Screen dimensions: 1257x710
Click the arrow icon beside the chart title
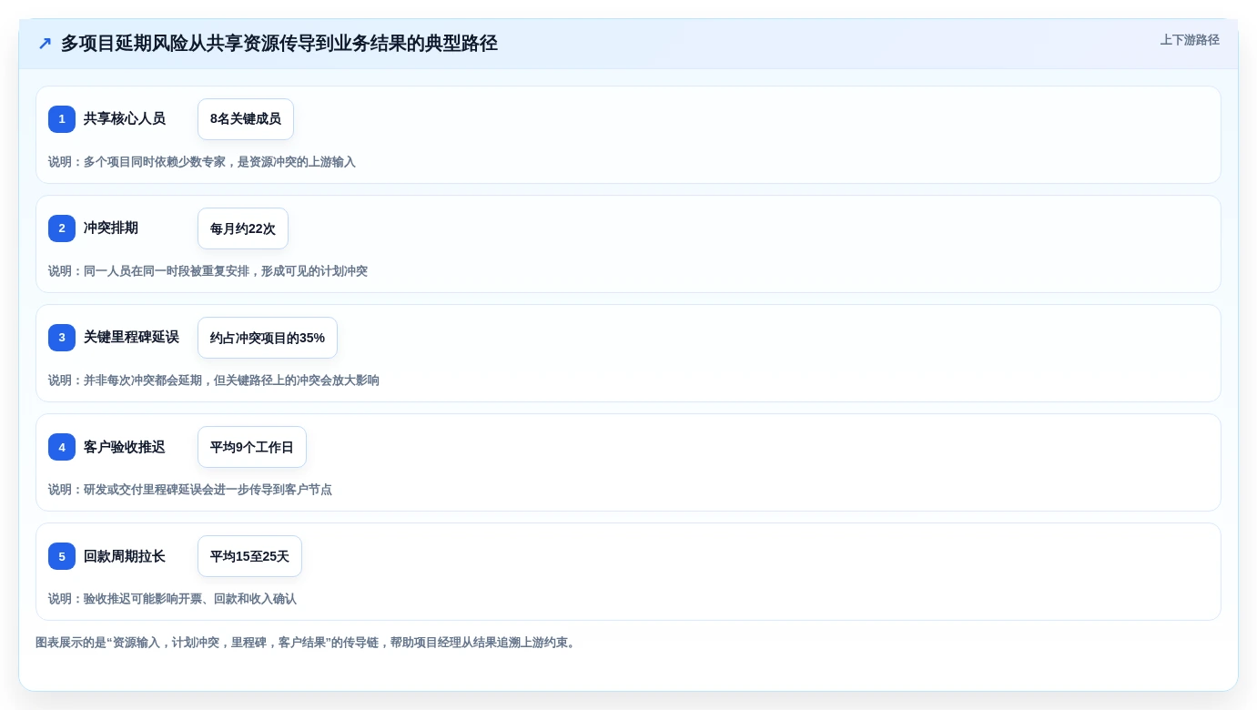(45, 44)
